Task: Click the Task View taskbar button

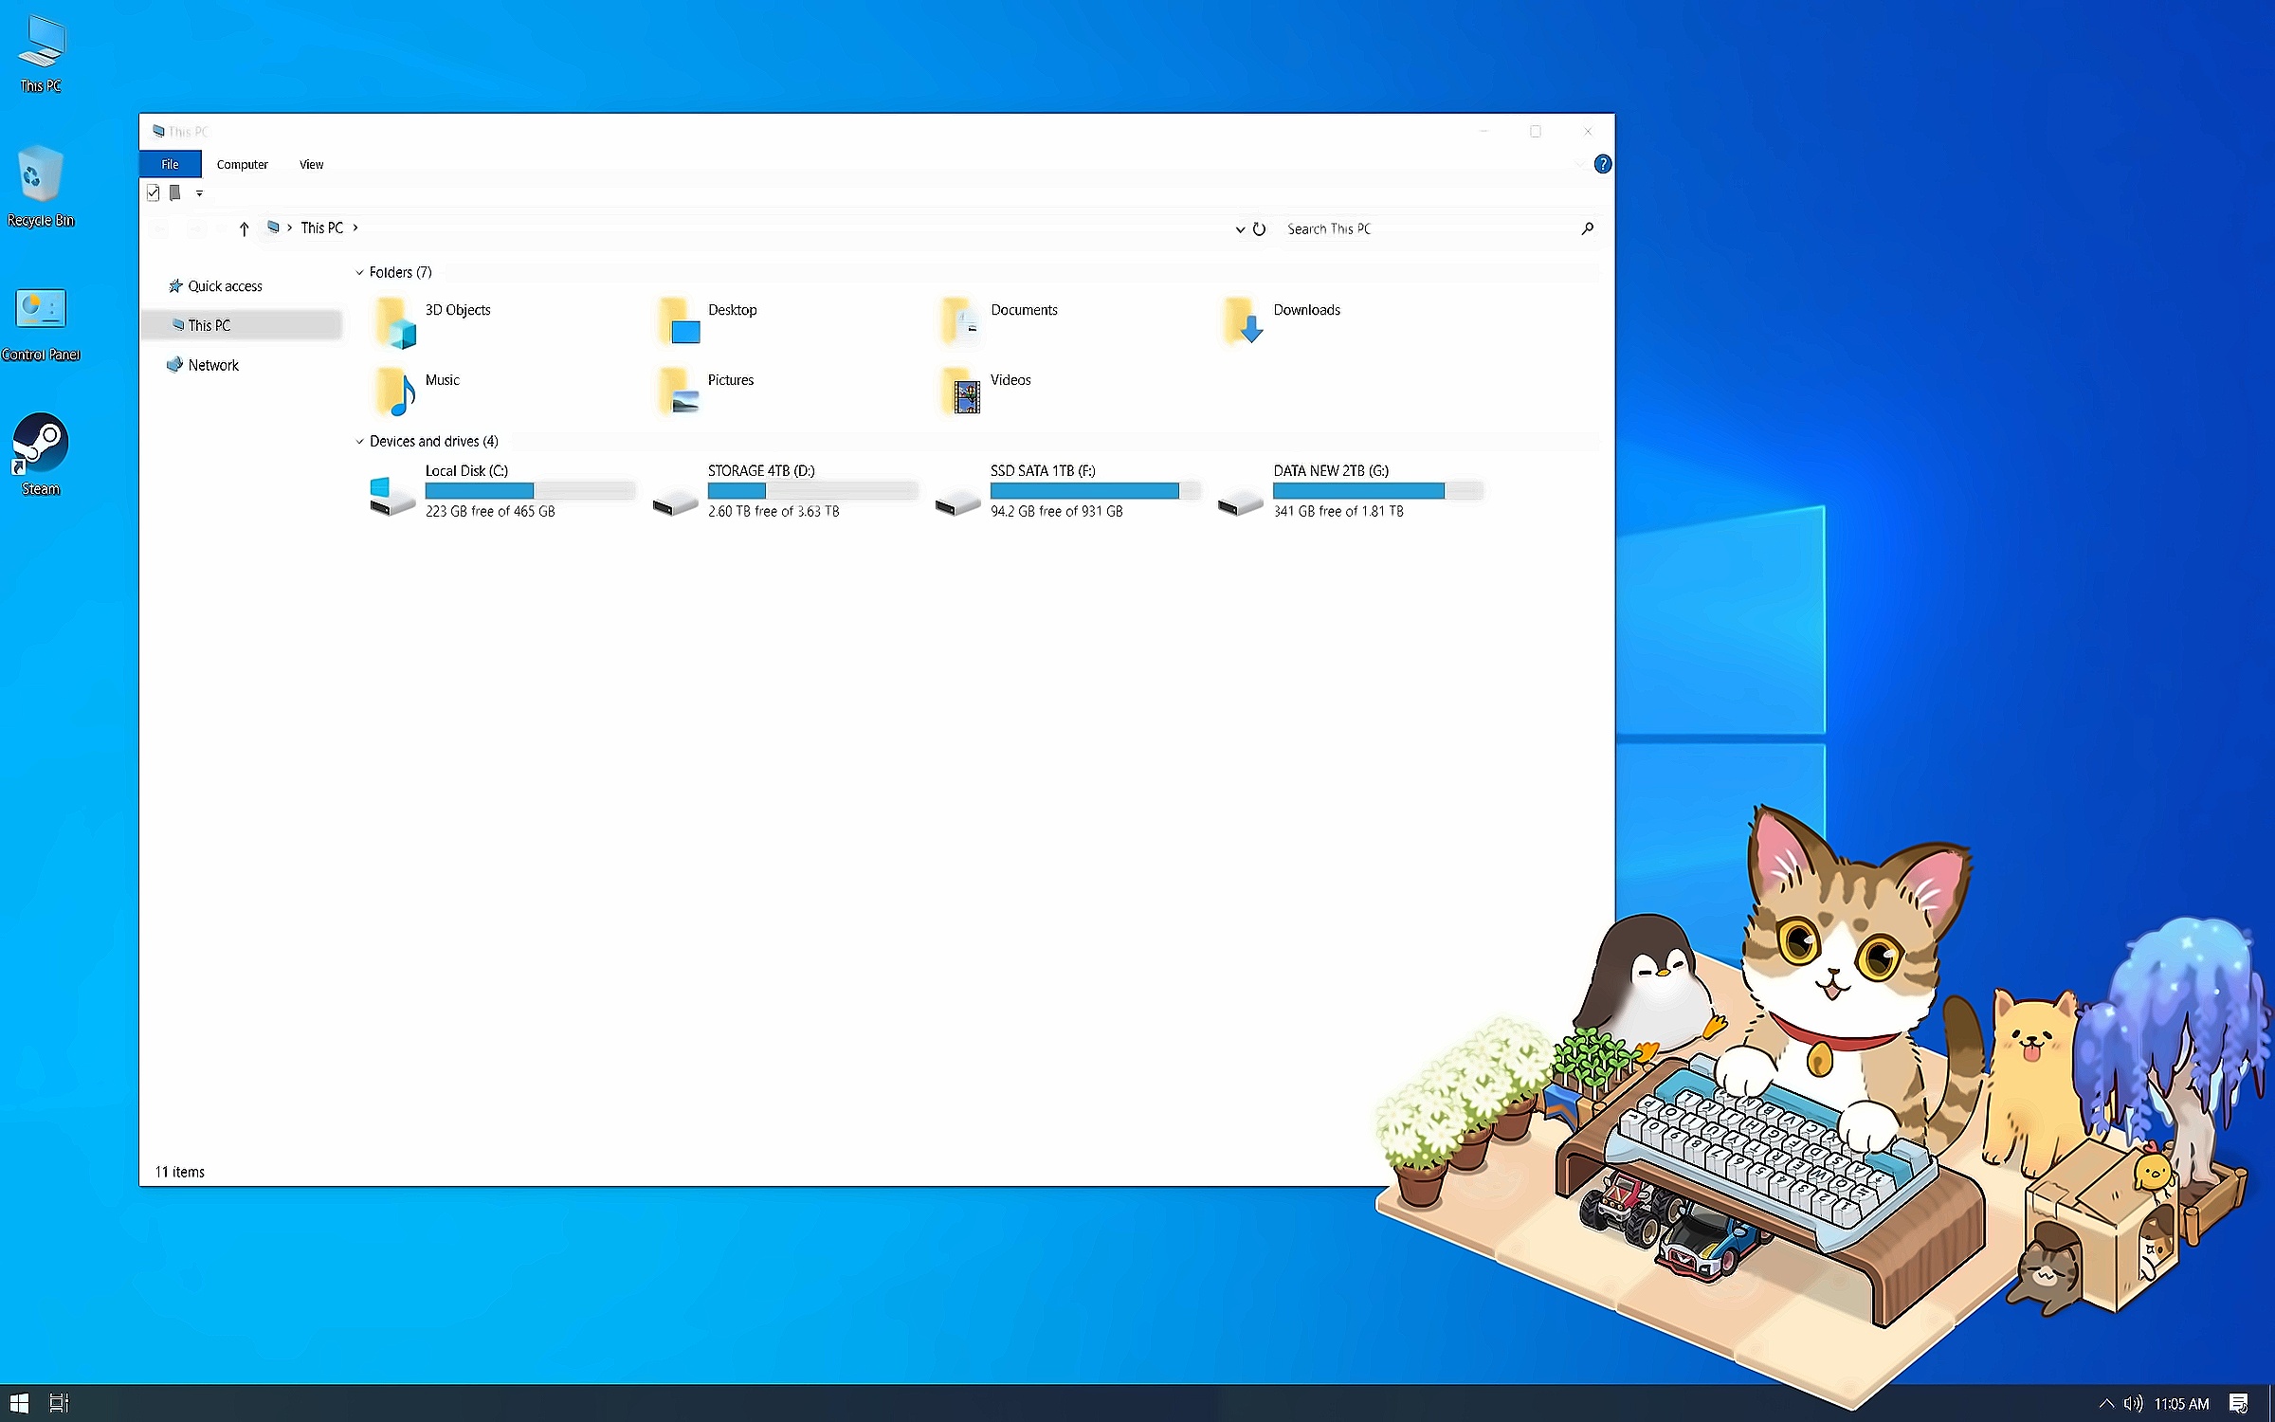Action: click(x=59, y=1403)
